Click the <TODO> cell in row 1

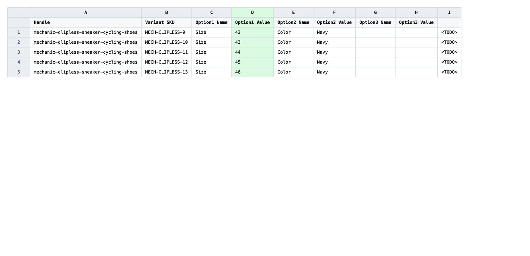point(449,32)
